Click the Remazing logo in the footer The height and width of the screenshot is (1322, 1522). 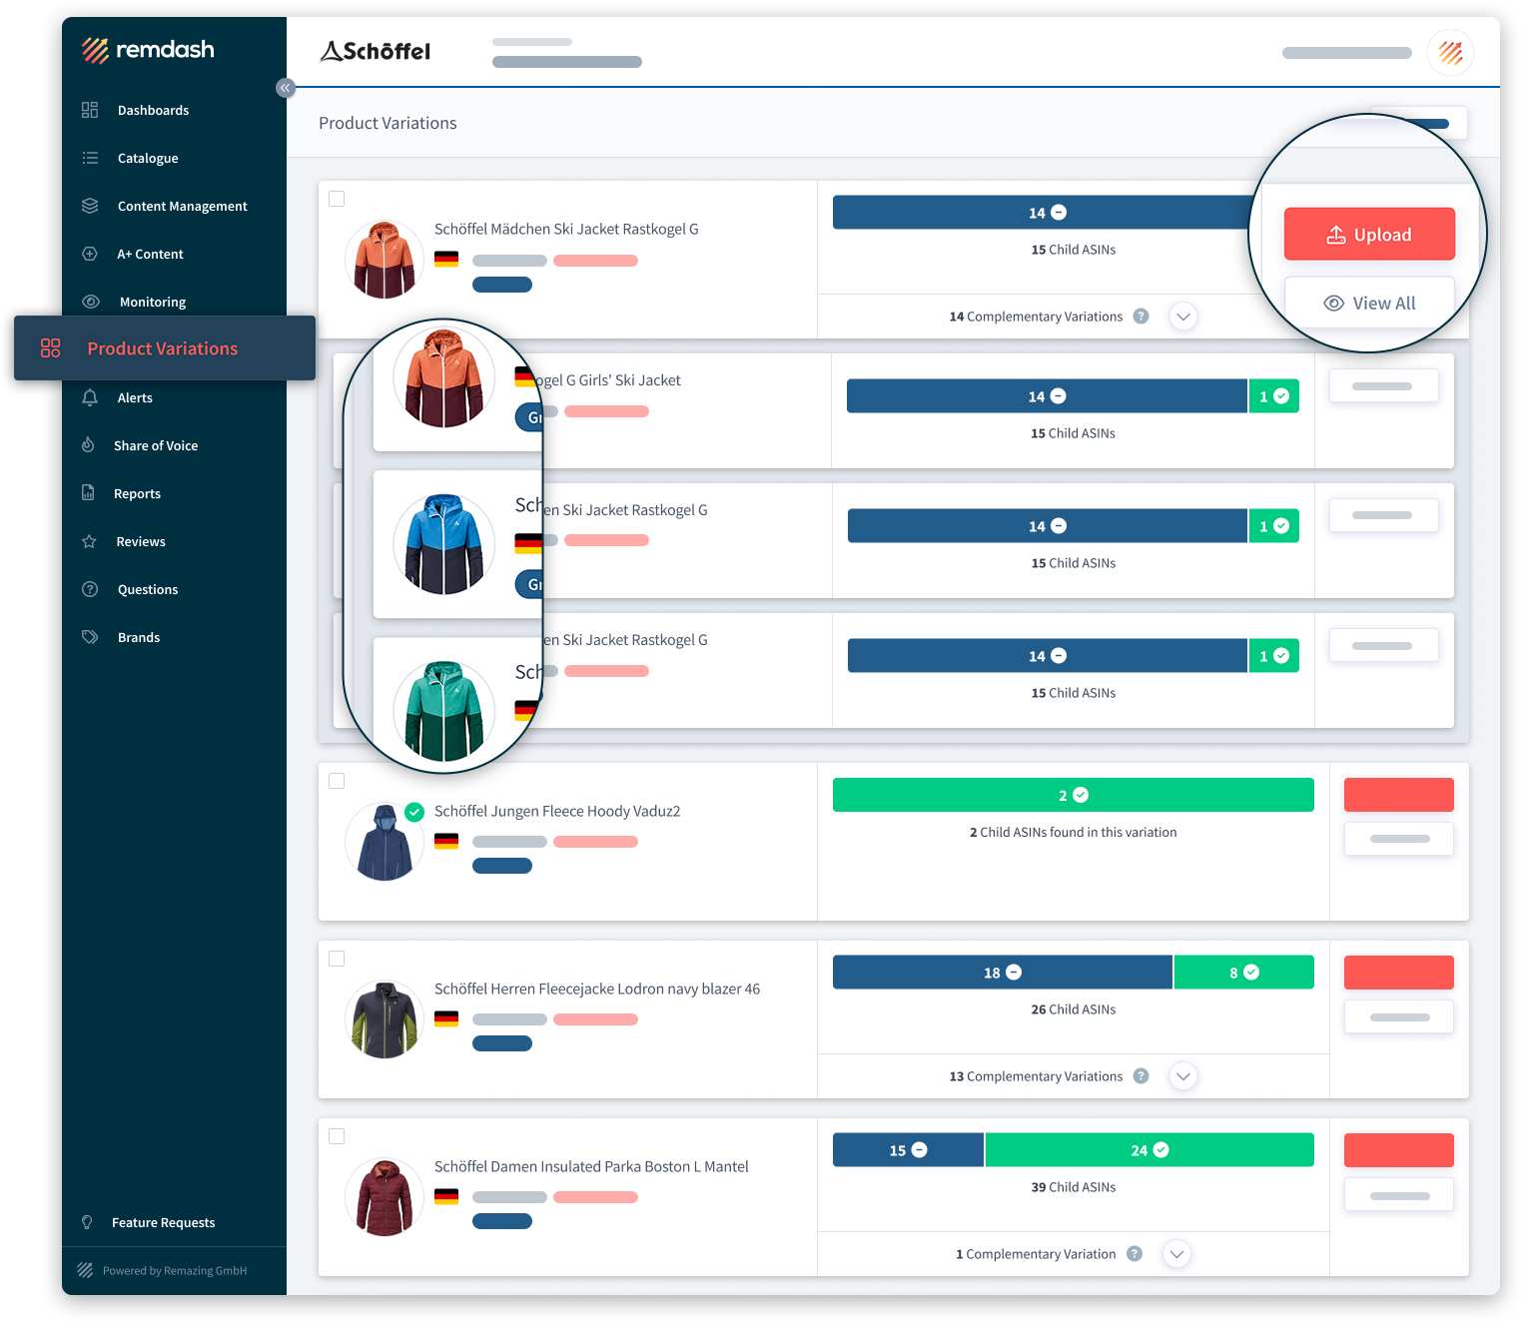click(x=85, y=1270)
